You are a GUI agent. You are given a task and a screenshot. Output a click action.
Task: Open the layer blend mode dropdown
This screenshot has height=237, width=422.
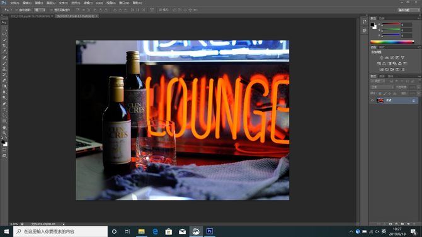click(382, 87)
